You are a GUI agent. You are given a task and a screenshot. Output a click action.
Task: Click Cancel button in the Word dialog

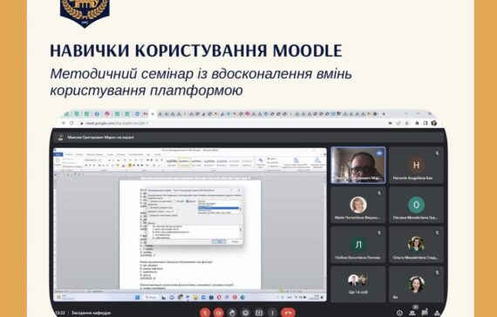click(x=235, y=241)
